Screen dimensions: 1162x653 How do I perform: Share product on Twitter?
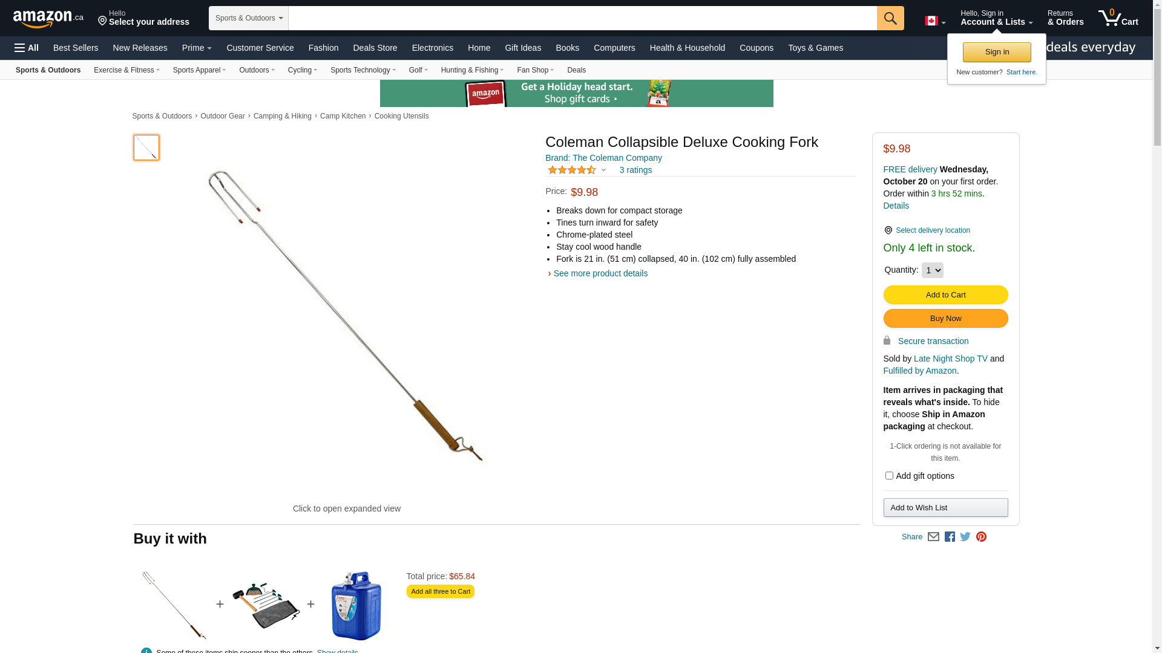[965, 537]
